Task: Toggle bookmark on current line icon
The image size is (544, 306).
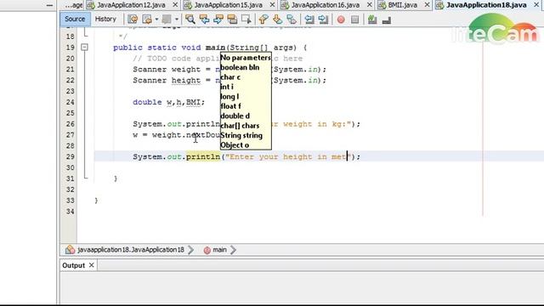Action: [292, 20]
